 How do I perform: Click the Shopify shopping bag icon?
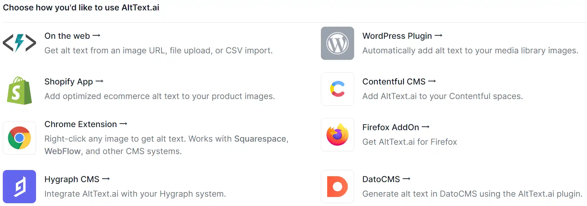19,91
